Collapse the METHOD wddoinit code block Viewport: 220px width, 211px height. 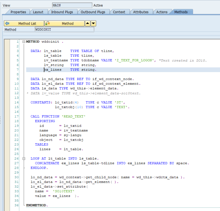(24, 41)
